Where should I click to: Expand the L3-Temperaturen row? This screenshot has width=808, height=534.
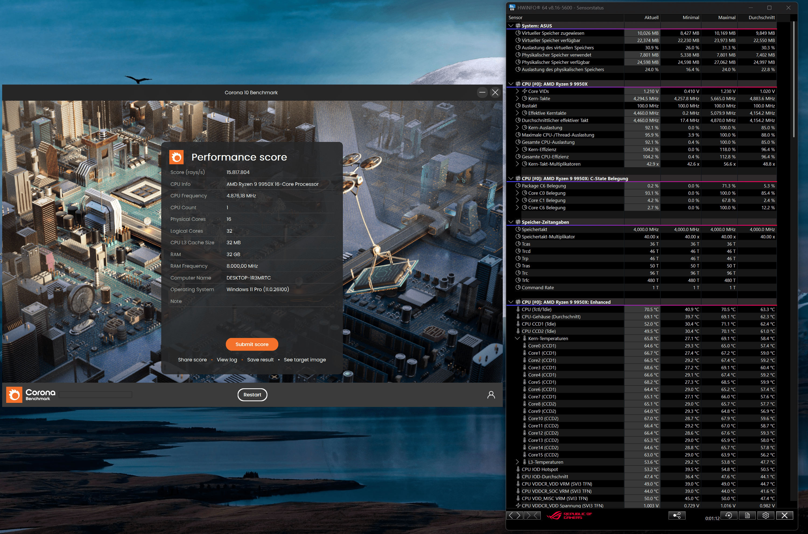(x=517, y=462)
